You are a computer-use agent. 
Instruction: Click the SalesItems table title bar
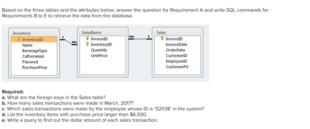point(103,32)
